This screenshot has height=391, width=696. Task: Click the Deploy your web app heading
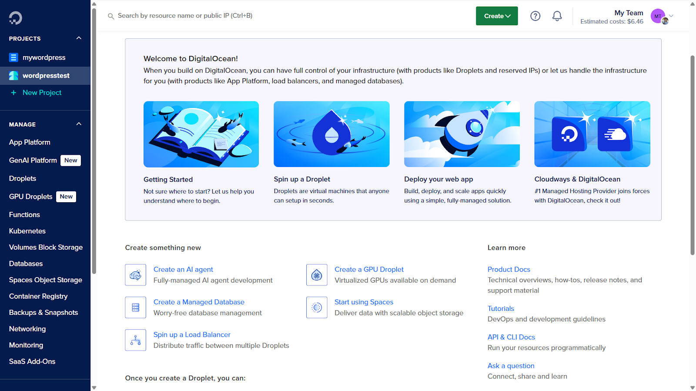[x=438, y=179]
